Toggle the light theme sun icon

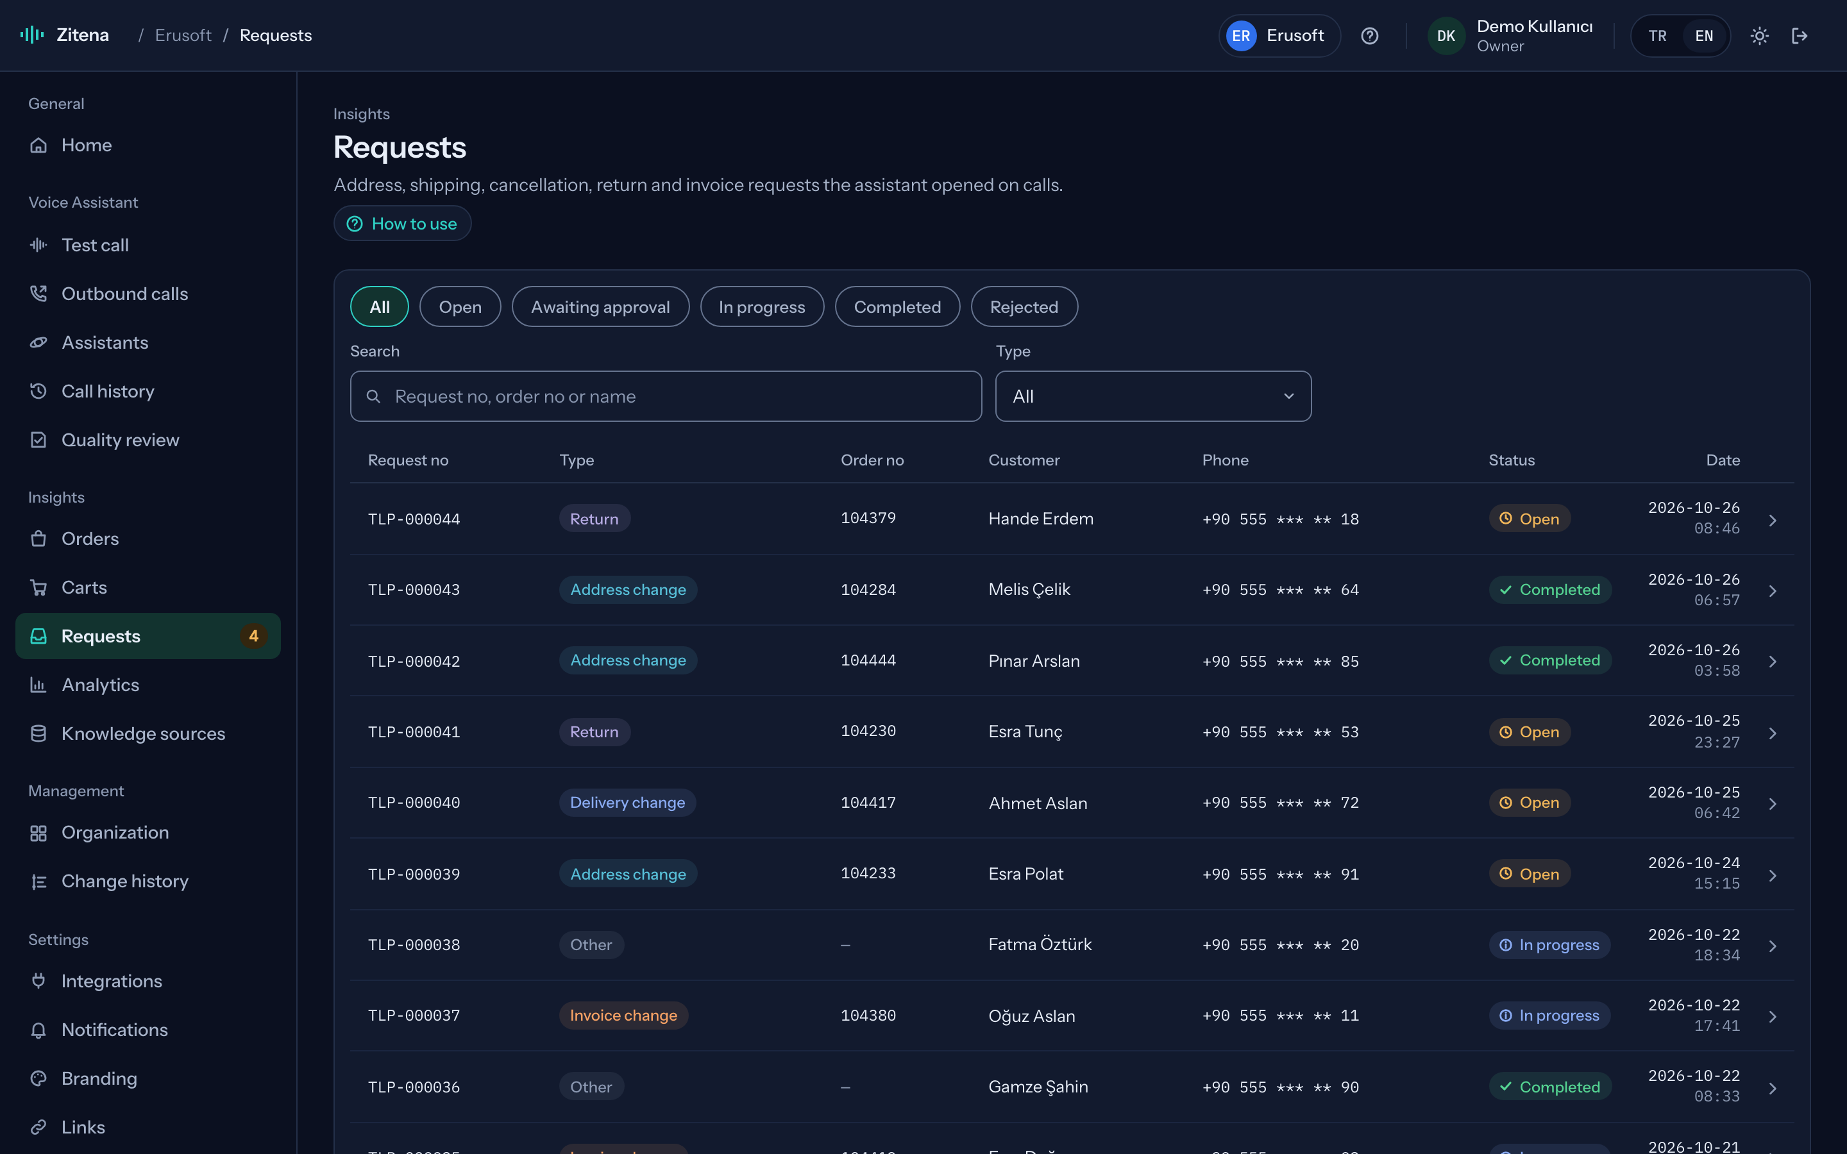(x=1759, y=36)
